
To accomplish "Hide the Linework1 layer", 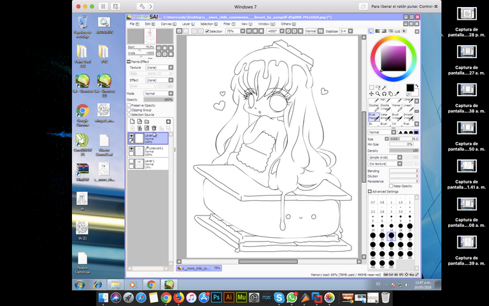I will click(132, 149).
